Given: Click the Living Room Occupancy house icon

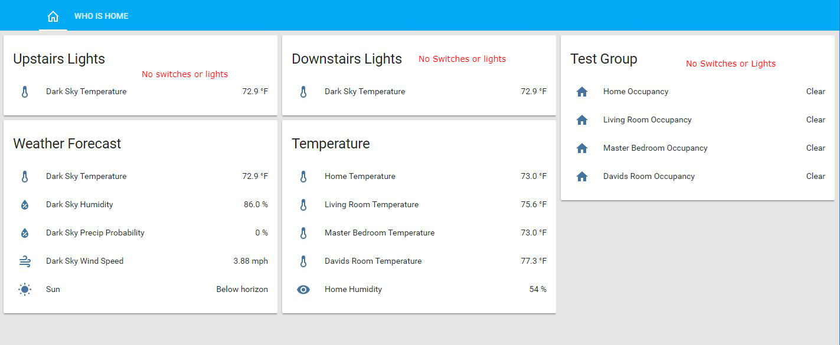Looking at the screenshot, I should click(582, 120).
